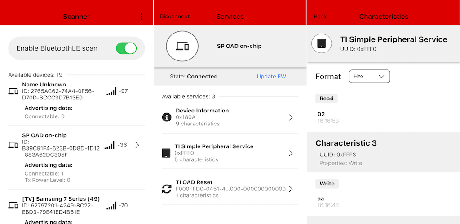This screenshot has height=224, width=460.
Task: Click the device icon next to SP OAD on-chip
Action: tap(13, 145)
